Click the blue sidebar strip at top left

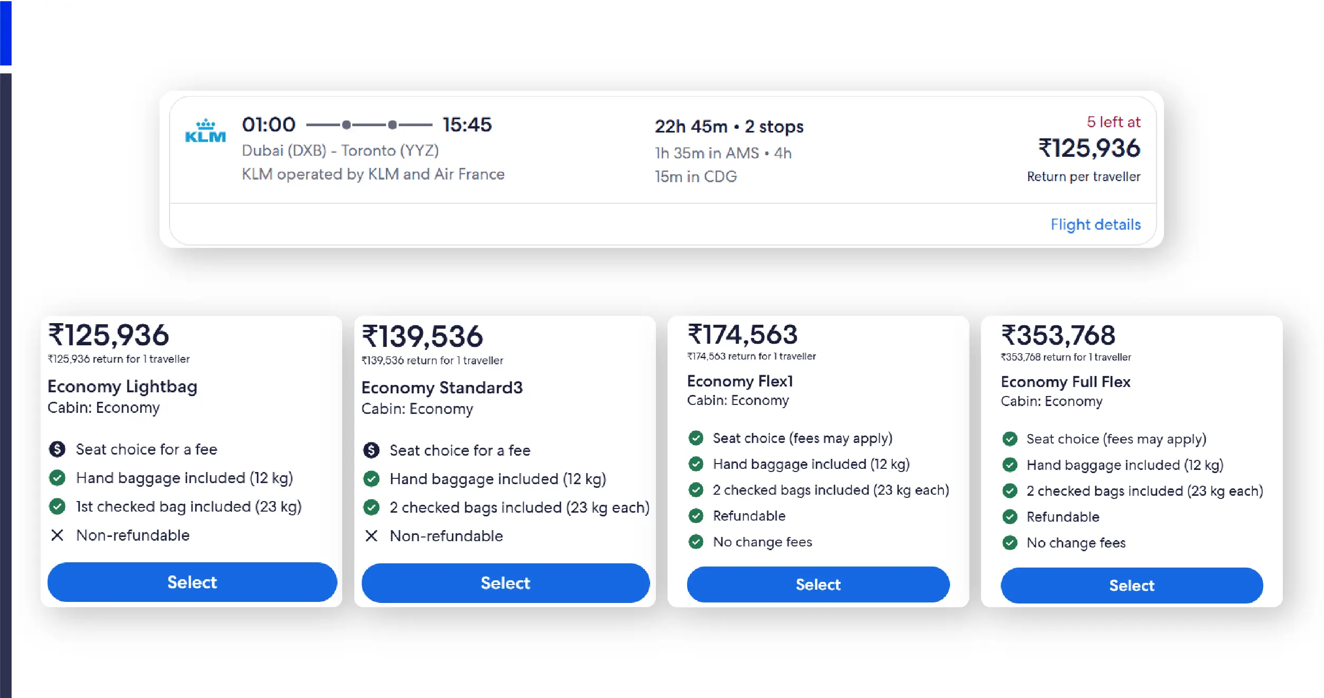5,32
